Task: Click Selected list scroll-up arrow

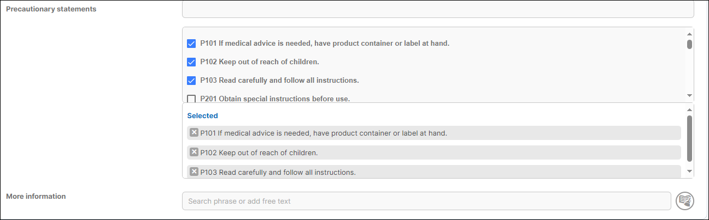Action: (689, 109)
